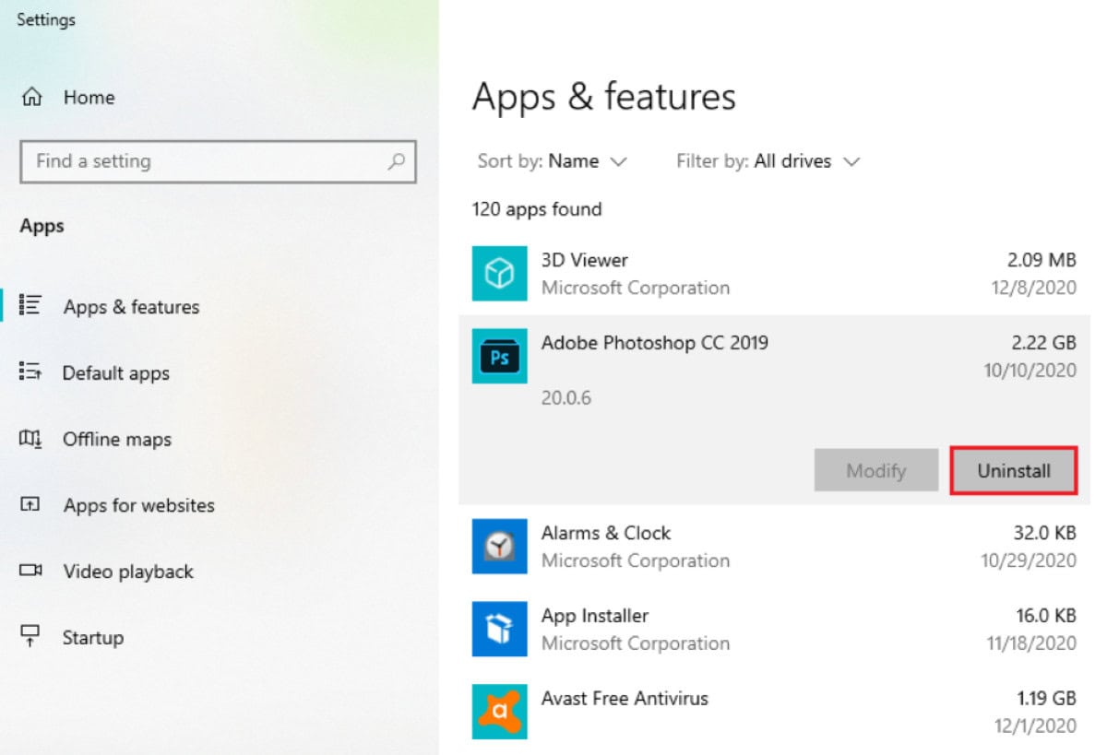Open Apps for websites section
The width and height of the screenshot is (1107, 755).
click(139, 505)
